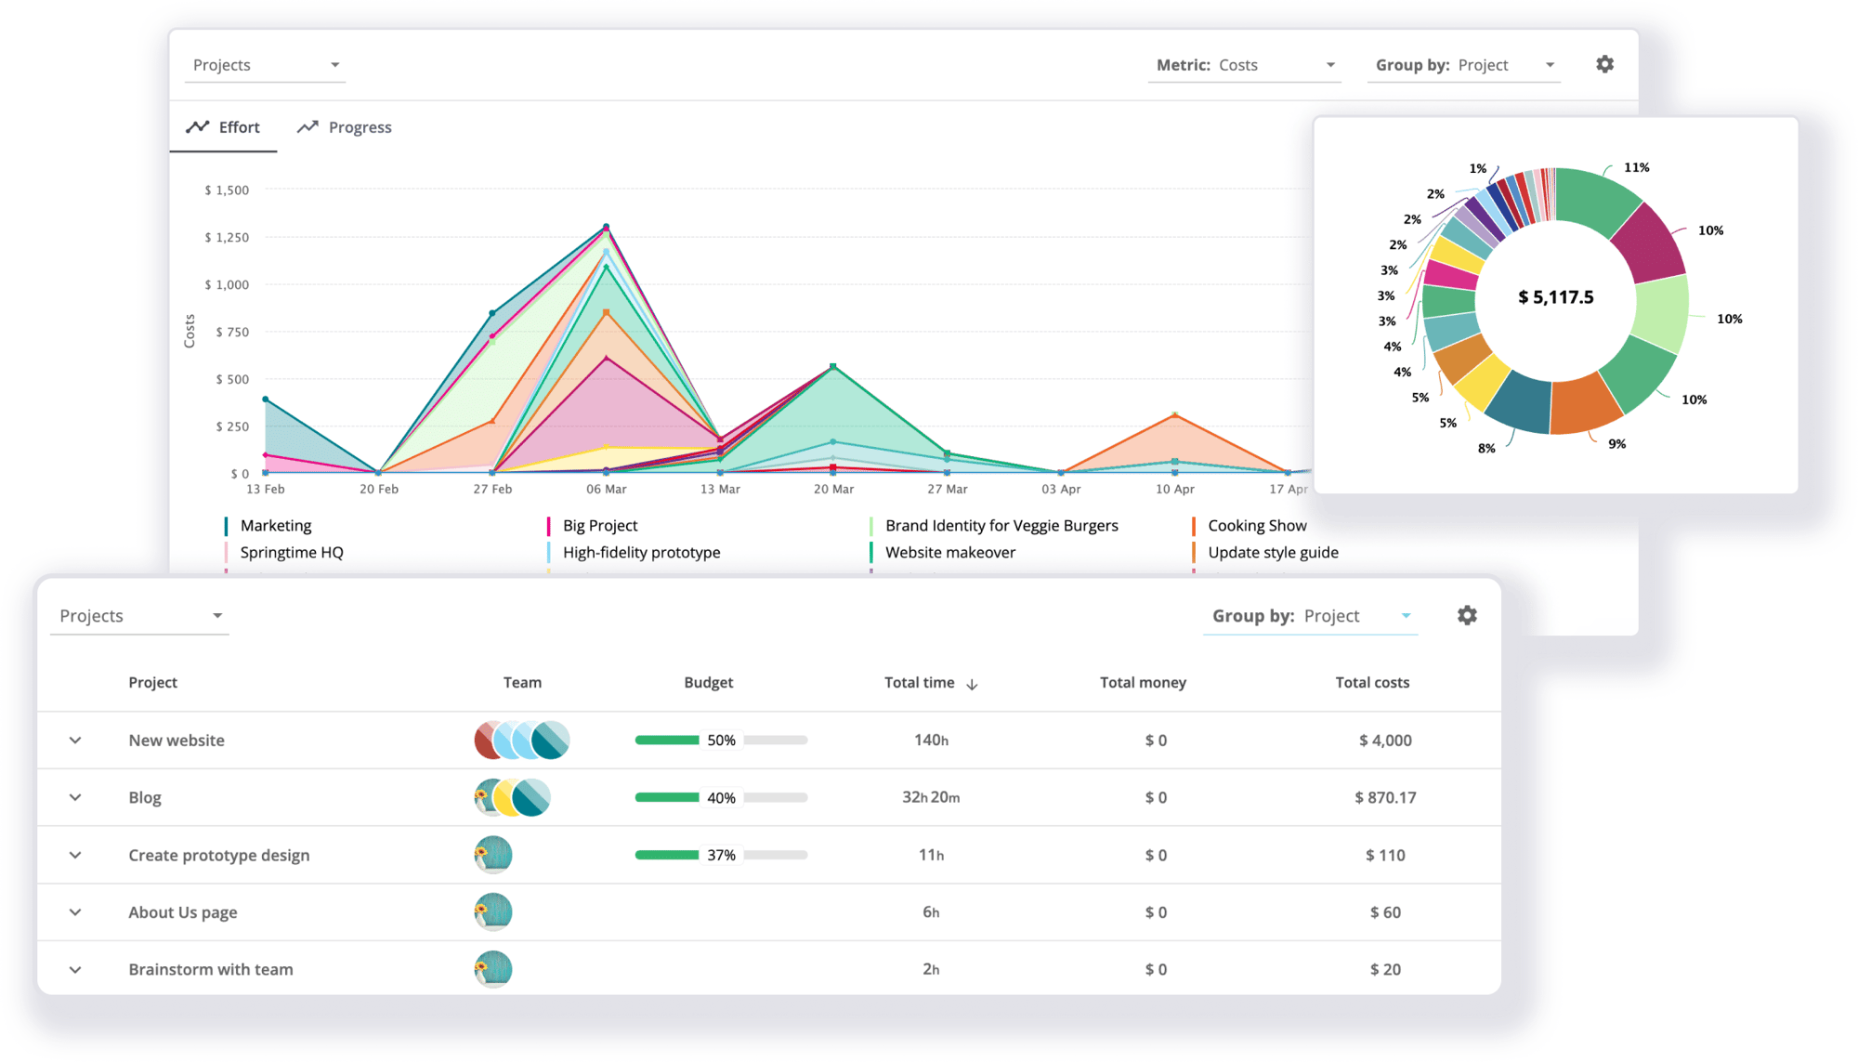
Task: Open the Projects dropdown in chart panel
Action: pyautogui.click(x=266, y=65)
